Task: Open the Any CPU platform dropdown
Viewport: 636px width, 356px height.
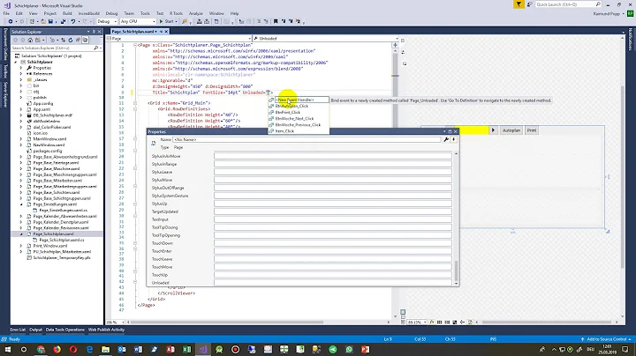Action: pyautogui.click(x=138, y=21)
